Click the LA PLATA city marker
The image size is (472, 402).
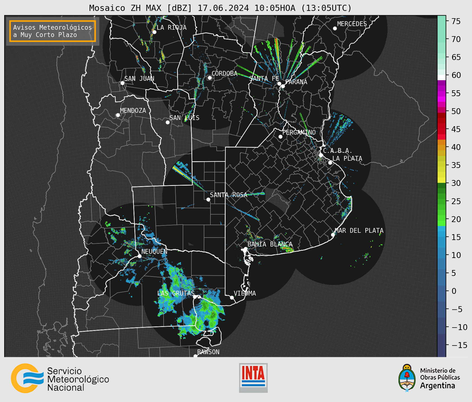[330, 163]
